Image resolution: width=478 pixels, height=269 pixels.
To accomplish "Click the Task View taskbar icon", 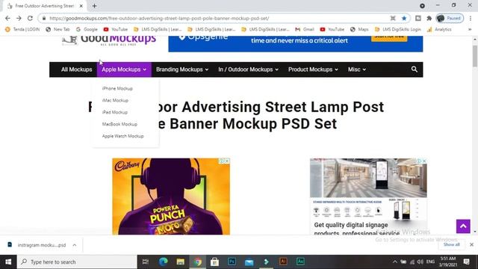I will [146, 262].
